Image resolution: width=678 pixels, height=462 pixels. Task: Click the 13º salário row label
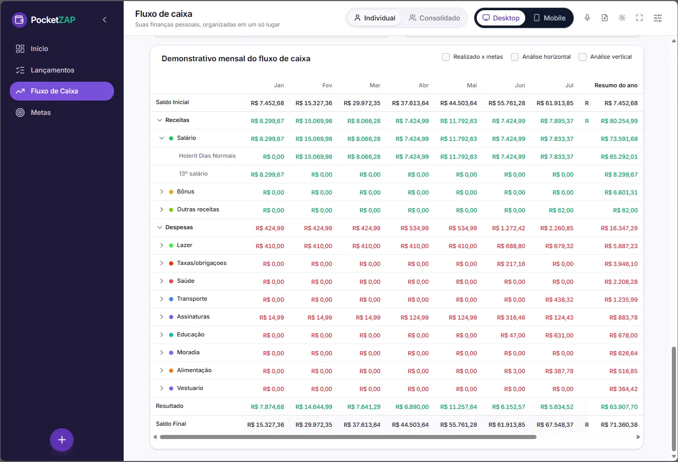click(193, 174)
